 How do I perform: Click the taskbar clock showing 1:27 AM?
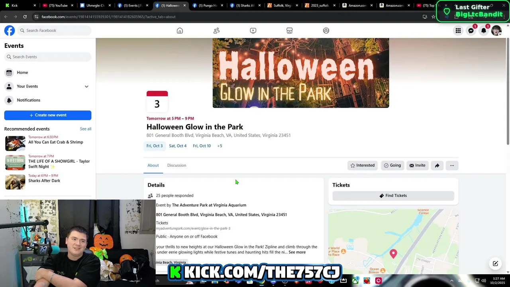pos(498,281)
